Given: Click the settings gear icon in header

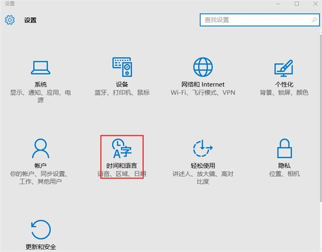Looking at the screenshot, I should coord(10,20).
